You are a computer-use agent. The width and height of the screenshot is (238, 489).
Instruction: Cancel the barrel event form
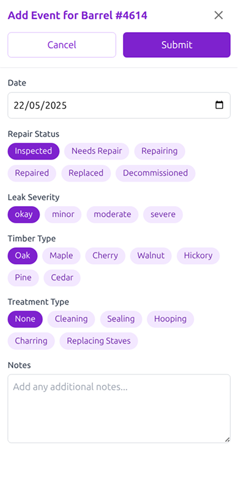click(62, 45)
